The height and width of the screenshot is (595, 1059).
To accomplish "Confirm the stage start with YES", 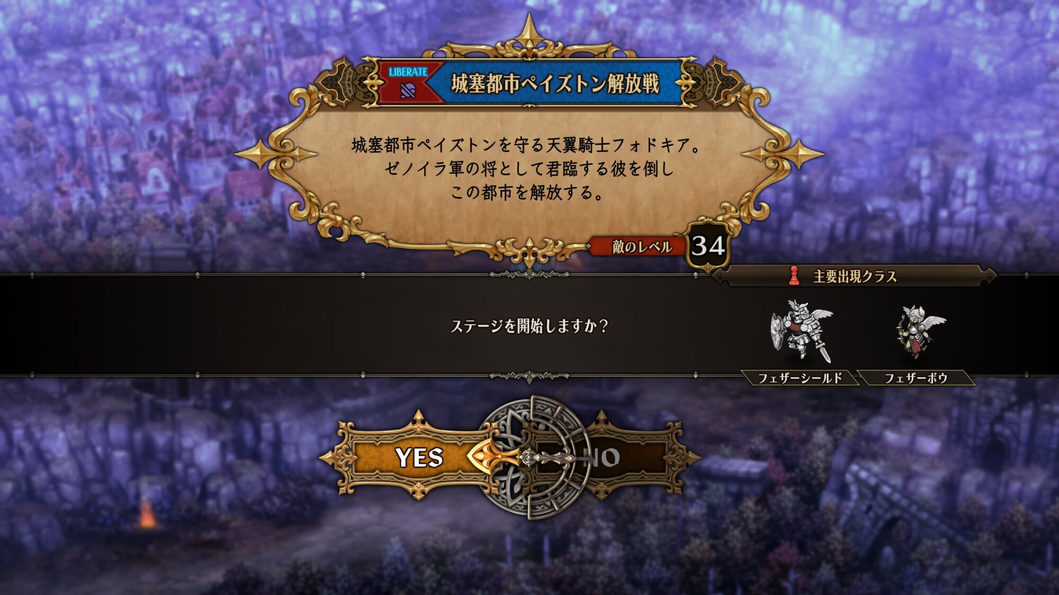I will pos(419,457).
